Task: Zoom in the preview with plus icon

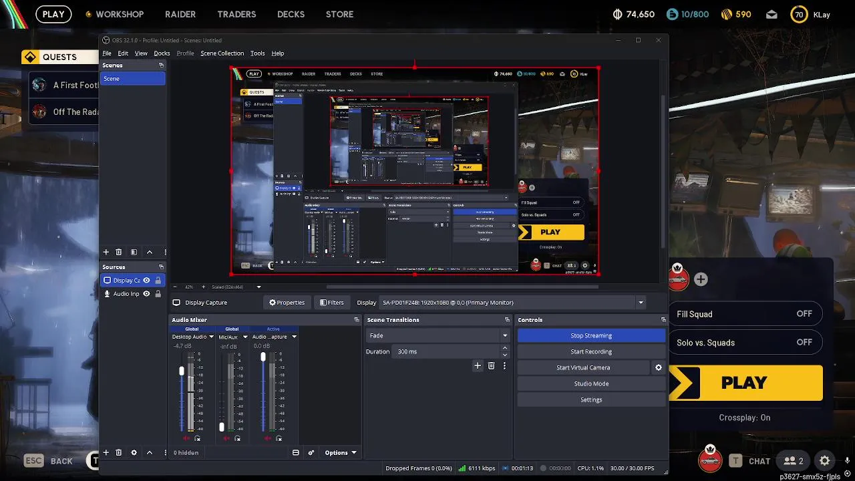Action: click(202, 287)
